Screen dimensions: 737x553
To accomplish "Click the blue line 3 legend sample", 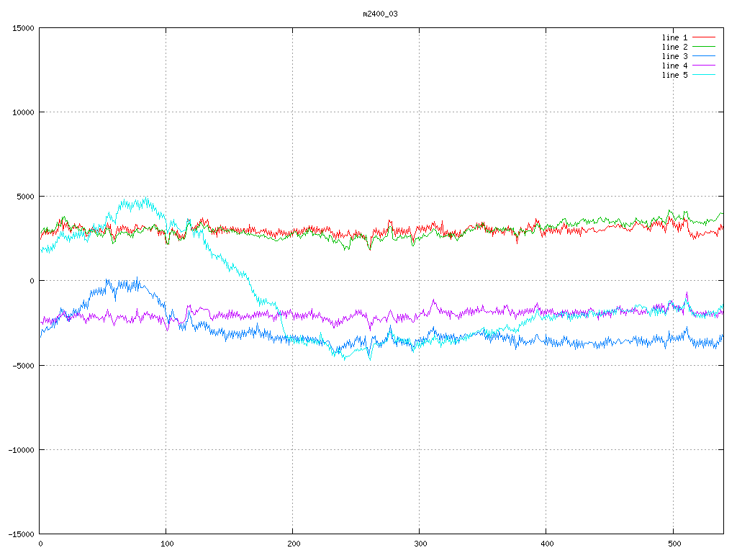I will tap(704, 56).
